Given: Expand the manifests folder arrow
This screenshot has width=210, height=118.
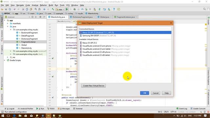Looking at the screenshot, I should tap(8, 23).
